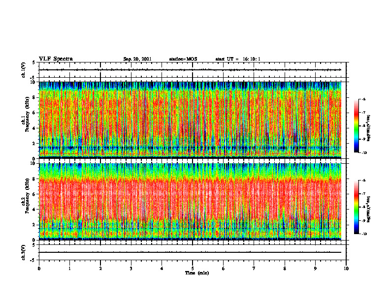Click the "8" kHz tick on ch.2 axis

coord(34,179)
